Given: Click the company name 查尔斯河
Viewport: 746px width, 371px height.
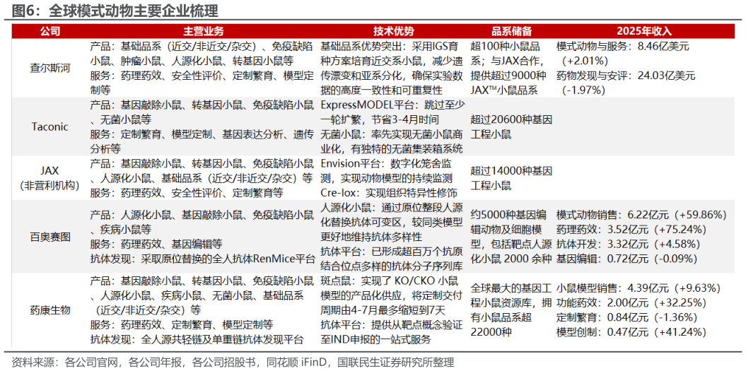Looking at the screenshot, I should click(x=50, y=68).
